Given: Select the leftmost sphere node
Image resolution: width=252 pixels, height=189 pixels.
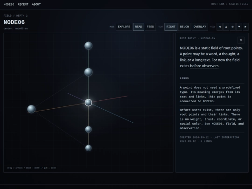Looking at the screenshot, I should [31, 109].
